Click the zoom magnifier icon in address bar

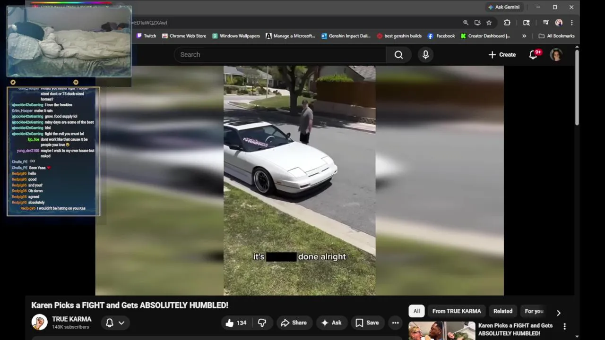pos(466,23)
